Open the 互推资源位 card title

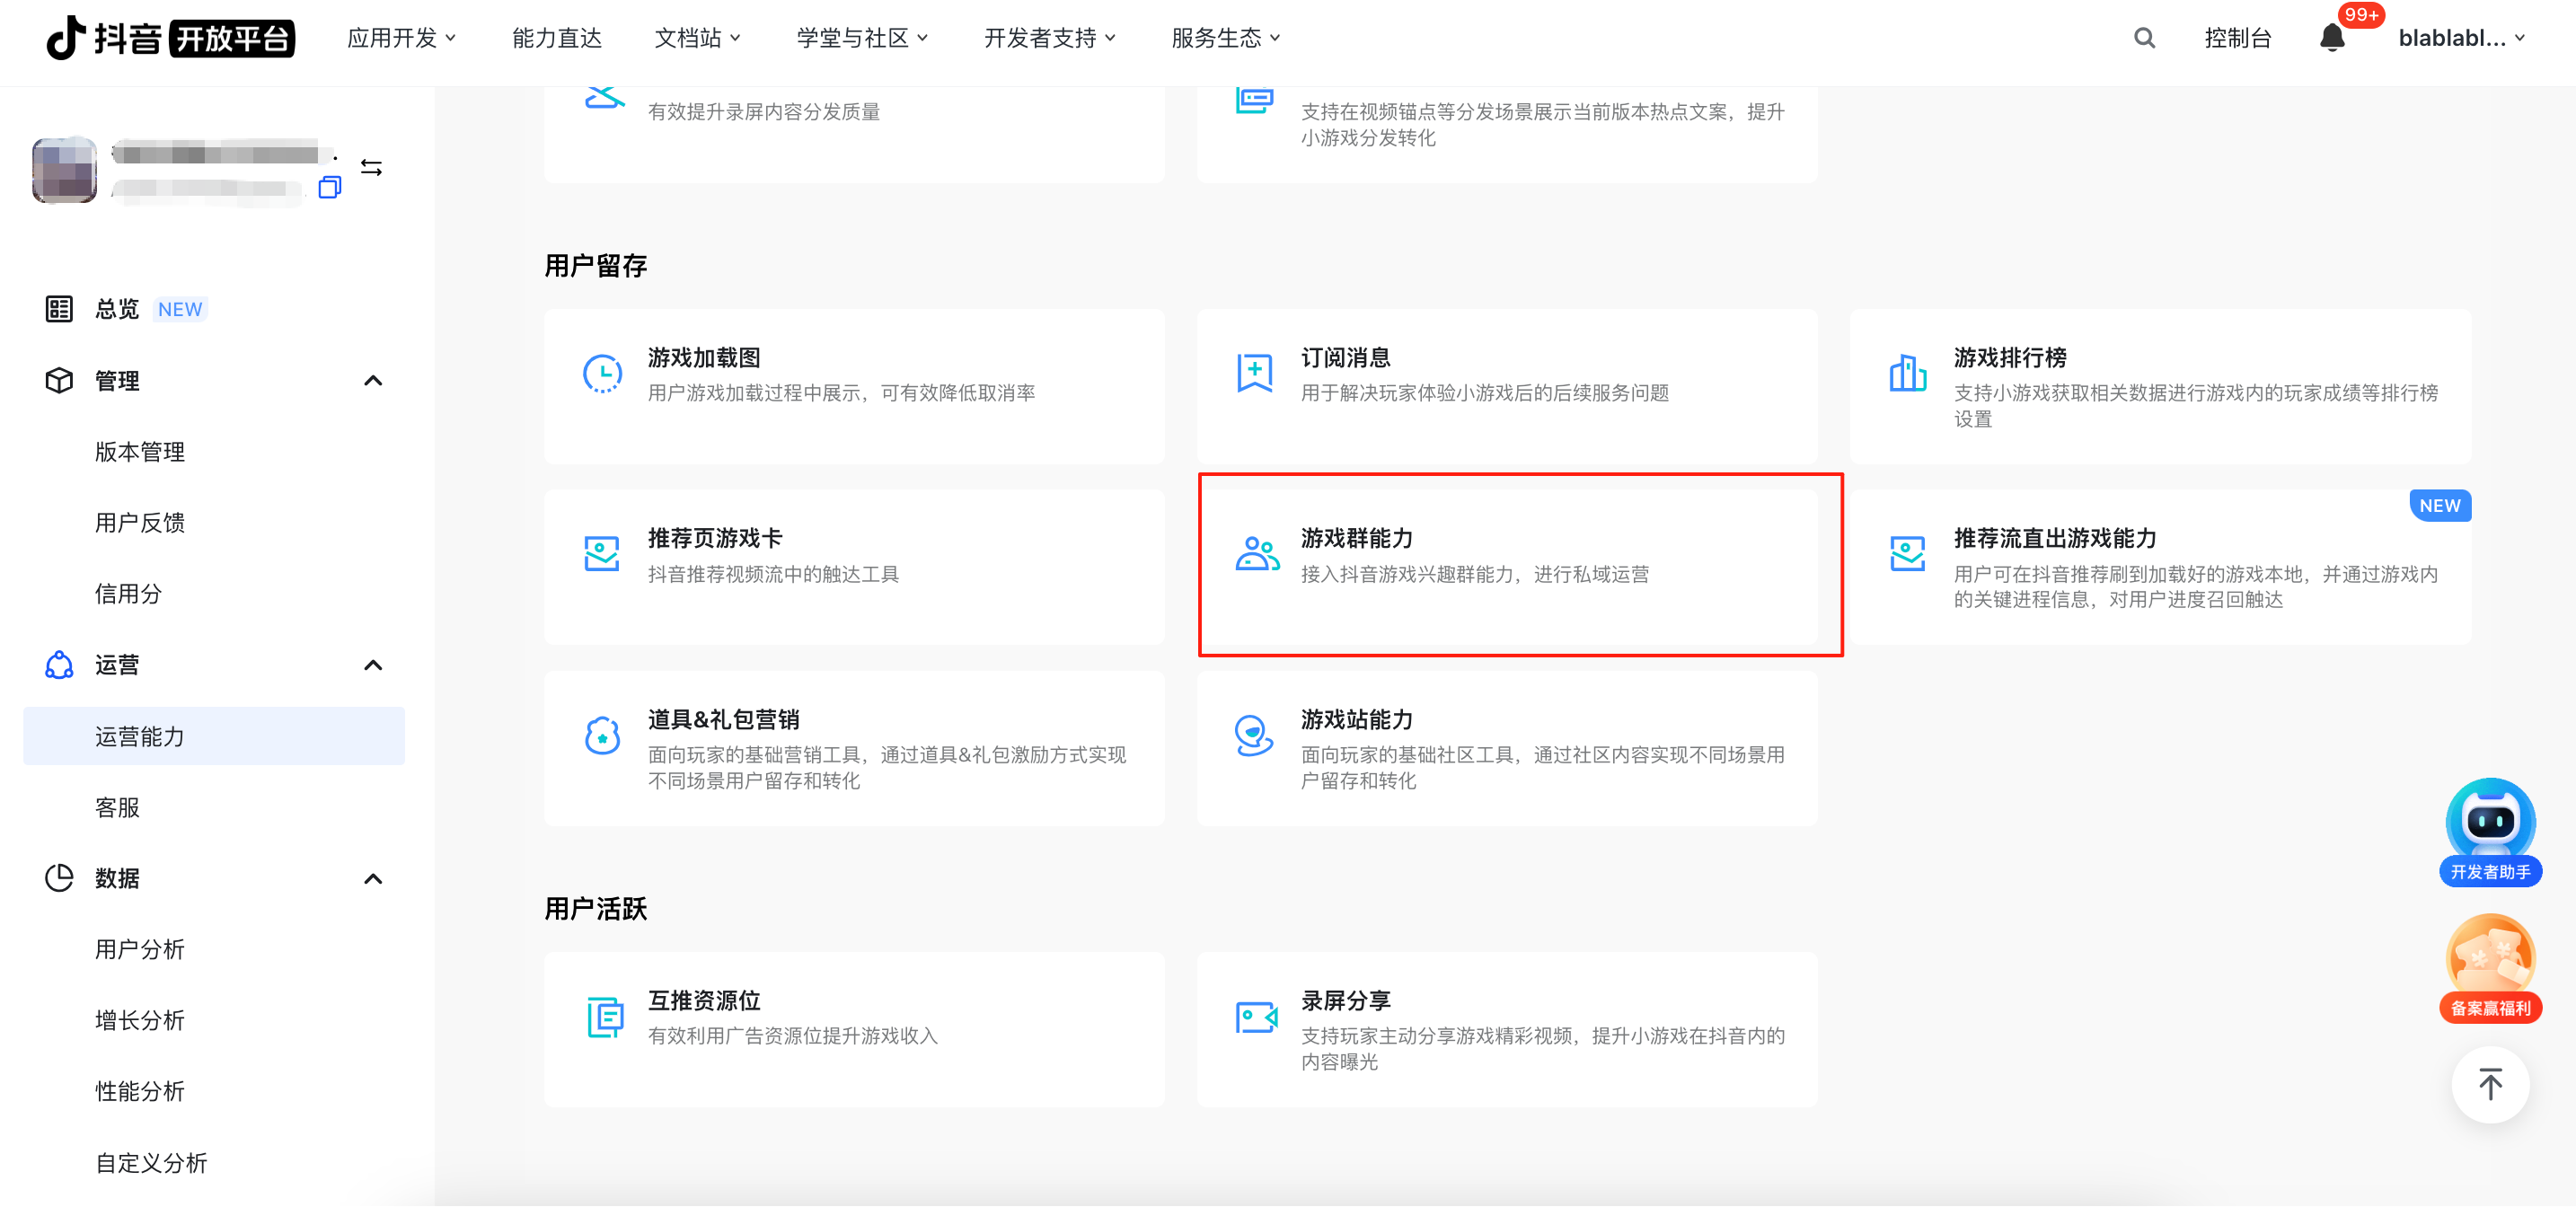point(704,1000)
